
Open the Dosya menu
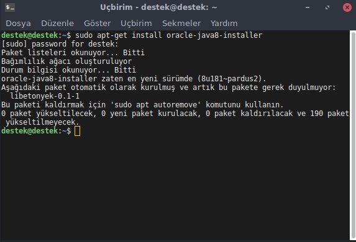pos(18,24)
